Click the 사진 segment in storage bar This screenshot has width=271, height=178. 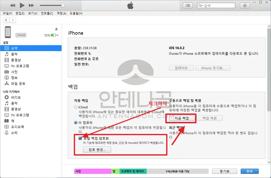point(92,171)
